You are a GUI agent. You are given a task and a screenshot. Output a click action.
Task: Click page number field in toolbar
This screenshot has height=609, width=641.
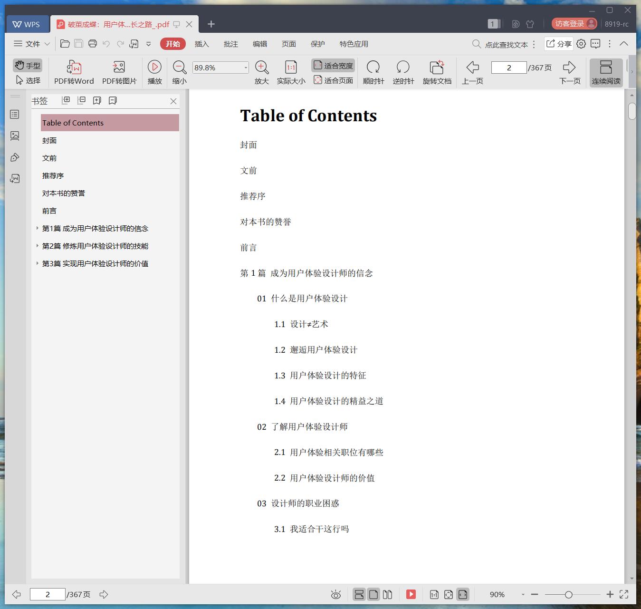[x=509, y=68]
